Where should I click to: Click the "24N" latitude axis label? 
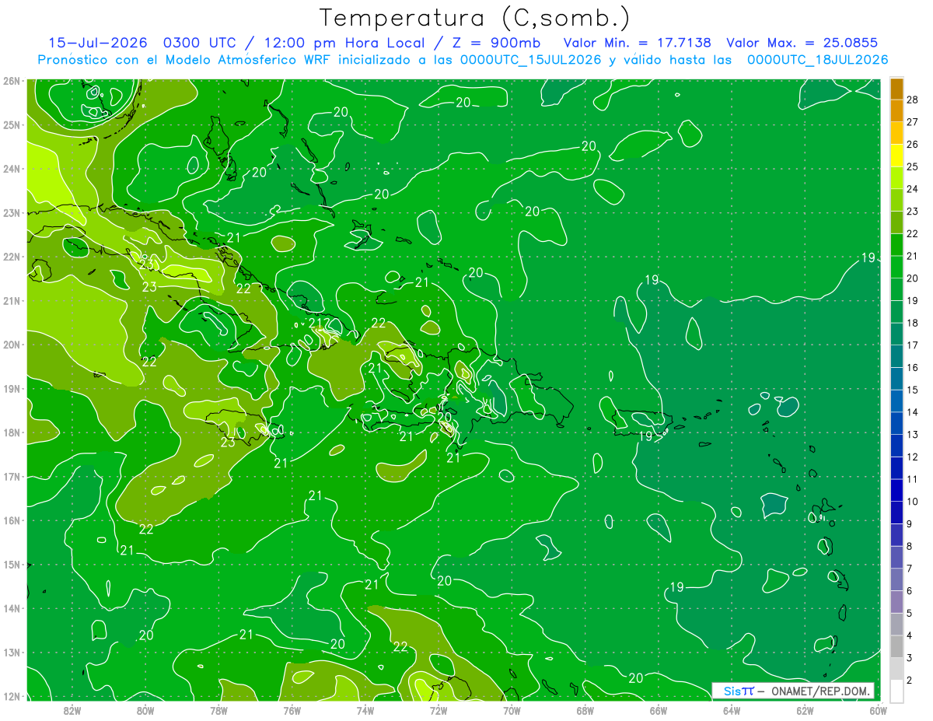12,169
